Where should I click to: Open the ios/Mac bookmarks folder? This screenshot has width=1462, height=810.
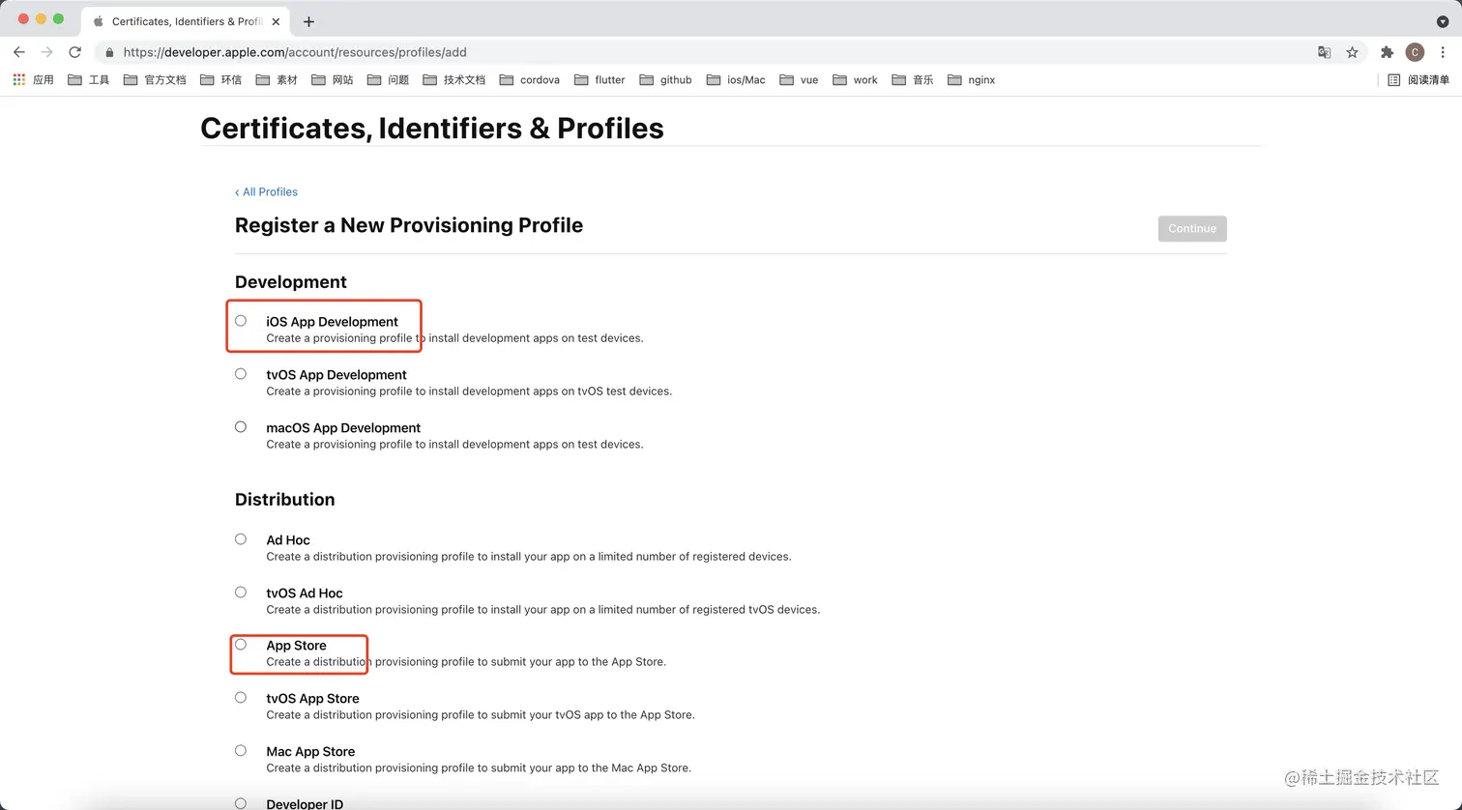click(736, 80)
